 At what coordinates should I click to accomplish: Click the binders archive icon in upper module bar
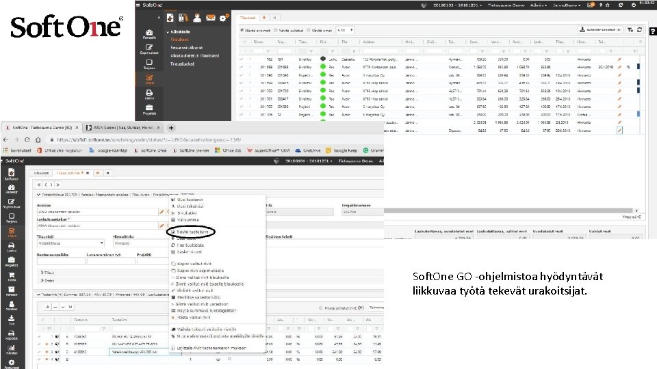(x=183, y=18)
